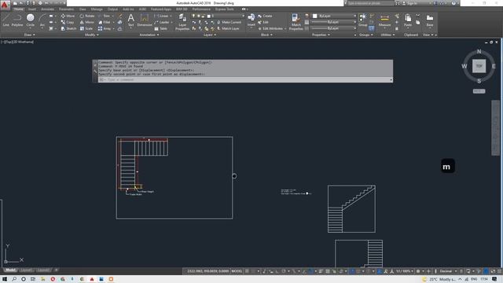Click the search box in title bar
Viewport: 503px width, 283px height.
click(370, 3)
